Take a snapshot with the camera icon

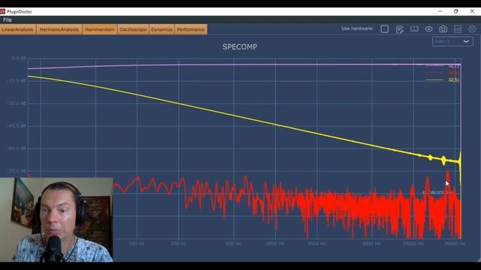pos(443,29)
